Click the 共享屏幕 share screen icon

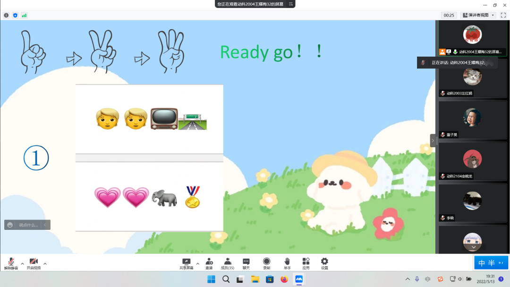187,263
